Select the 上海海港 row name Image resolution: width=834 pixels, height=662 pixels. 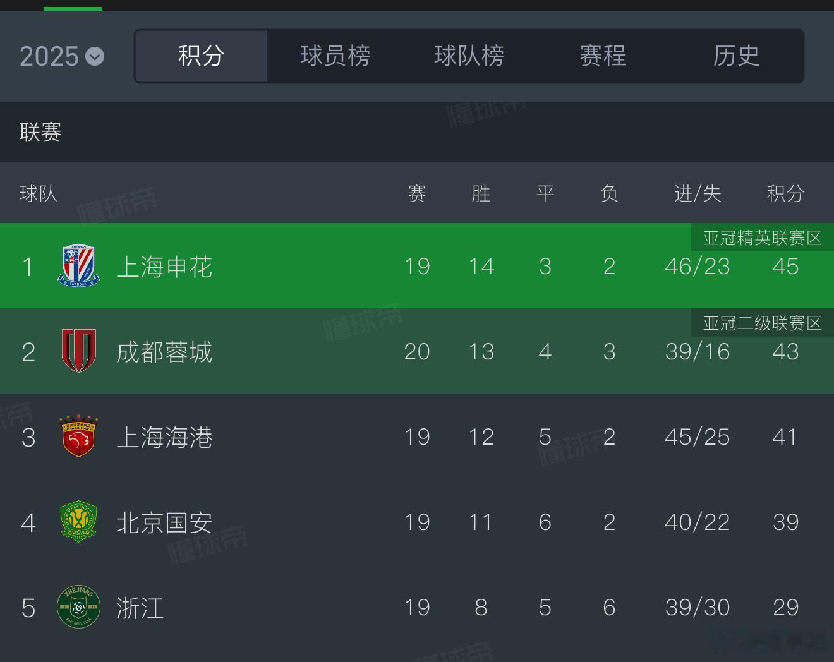tap(164, 437)
